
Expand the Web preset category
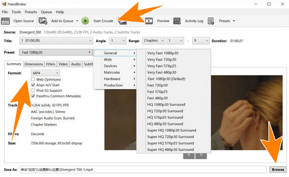coord(115,60)
